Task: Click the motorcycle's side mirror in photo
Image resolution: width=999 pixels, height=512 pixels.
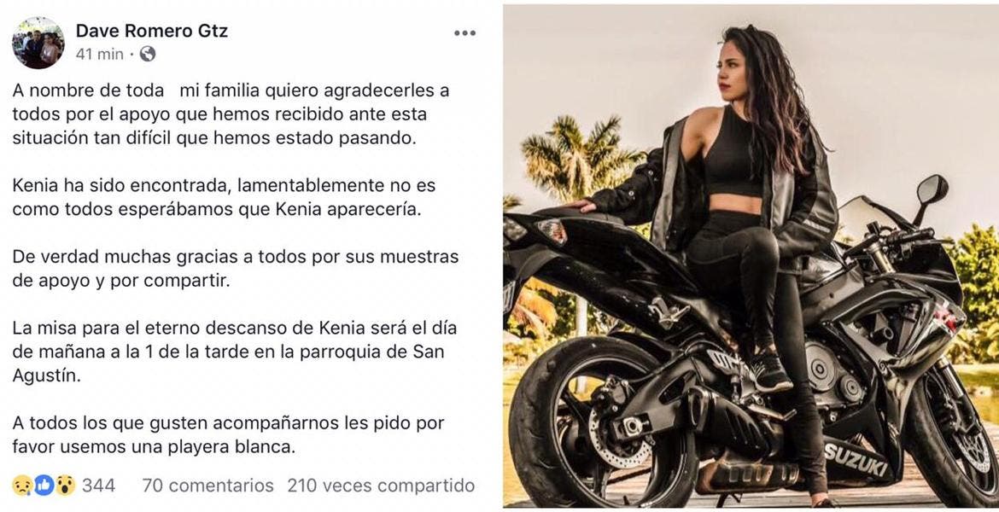Action: click(932, 190)
